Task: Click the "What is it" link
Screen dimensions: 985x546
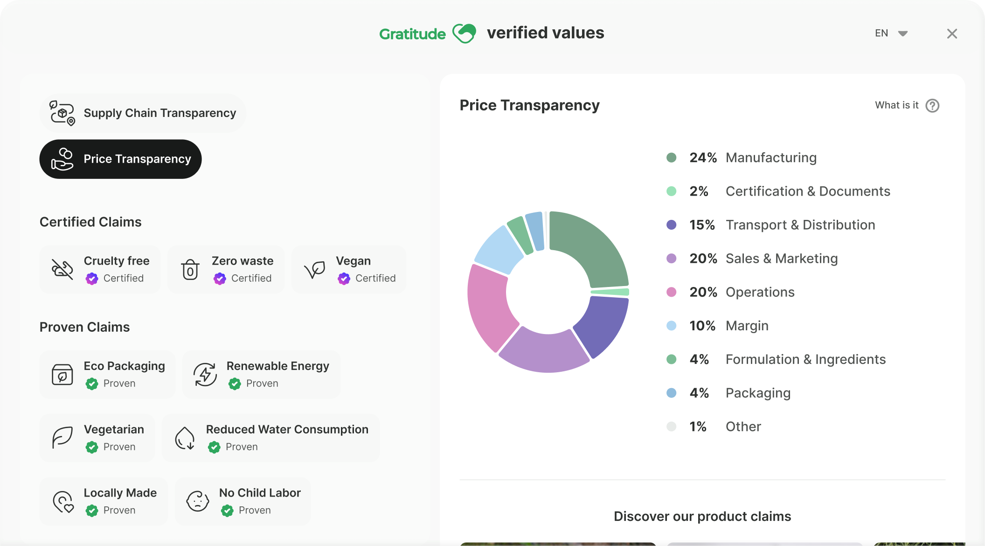Action: click(x=896, y=105)
